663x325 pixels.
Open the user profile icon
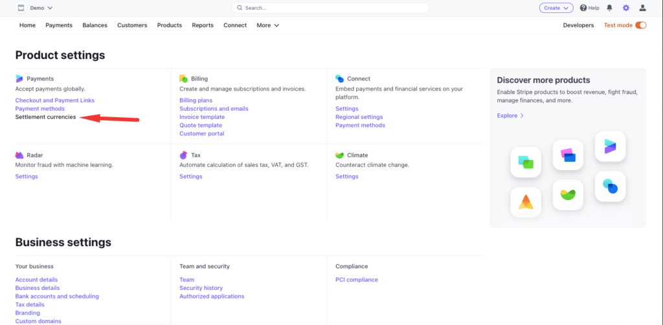tap(642, 8)
